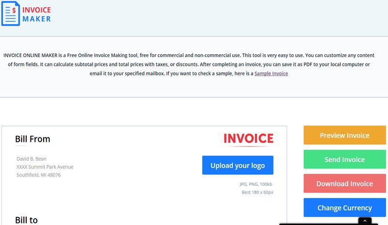Click the Bill From heading
This screenshot has height=225, width=388.
[x=32, y=139]
